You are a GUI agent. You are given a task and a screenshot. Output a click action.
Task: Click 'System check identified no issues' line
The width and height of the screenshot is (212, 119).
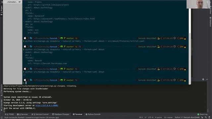(28, 97)
